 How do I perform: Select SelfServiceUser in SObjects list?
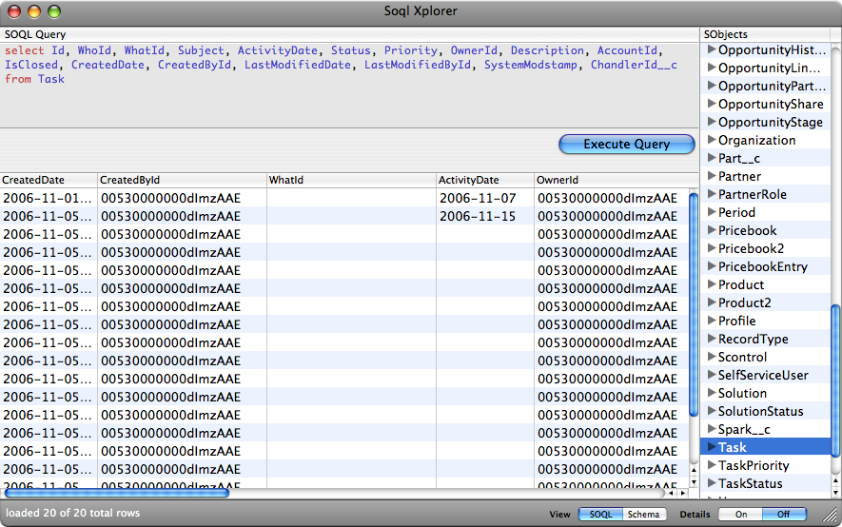(766, 375)
